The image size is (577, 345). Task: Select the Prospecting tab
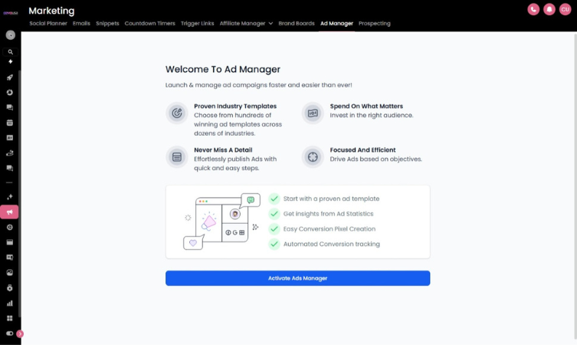click(374, 24)
